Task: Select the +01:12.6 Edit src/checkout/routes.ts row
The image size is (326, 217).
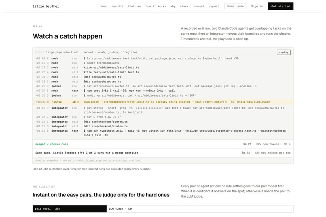Action: pos(163,126)
